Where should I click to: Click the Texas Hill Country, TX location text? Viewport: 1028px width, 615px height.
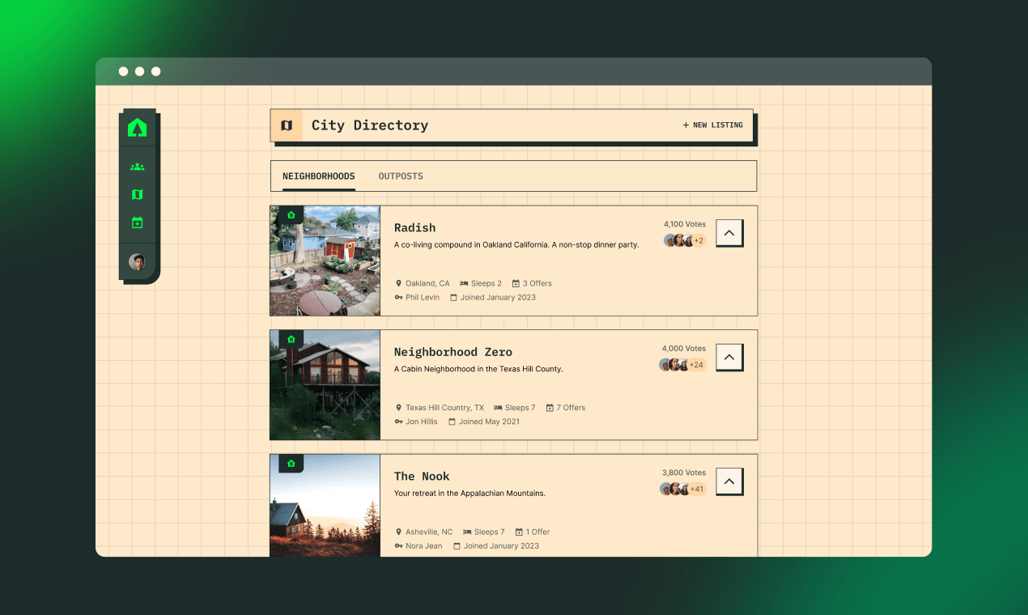[x=445, y=408]
